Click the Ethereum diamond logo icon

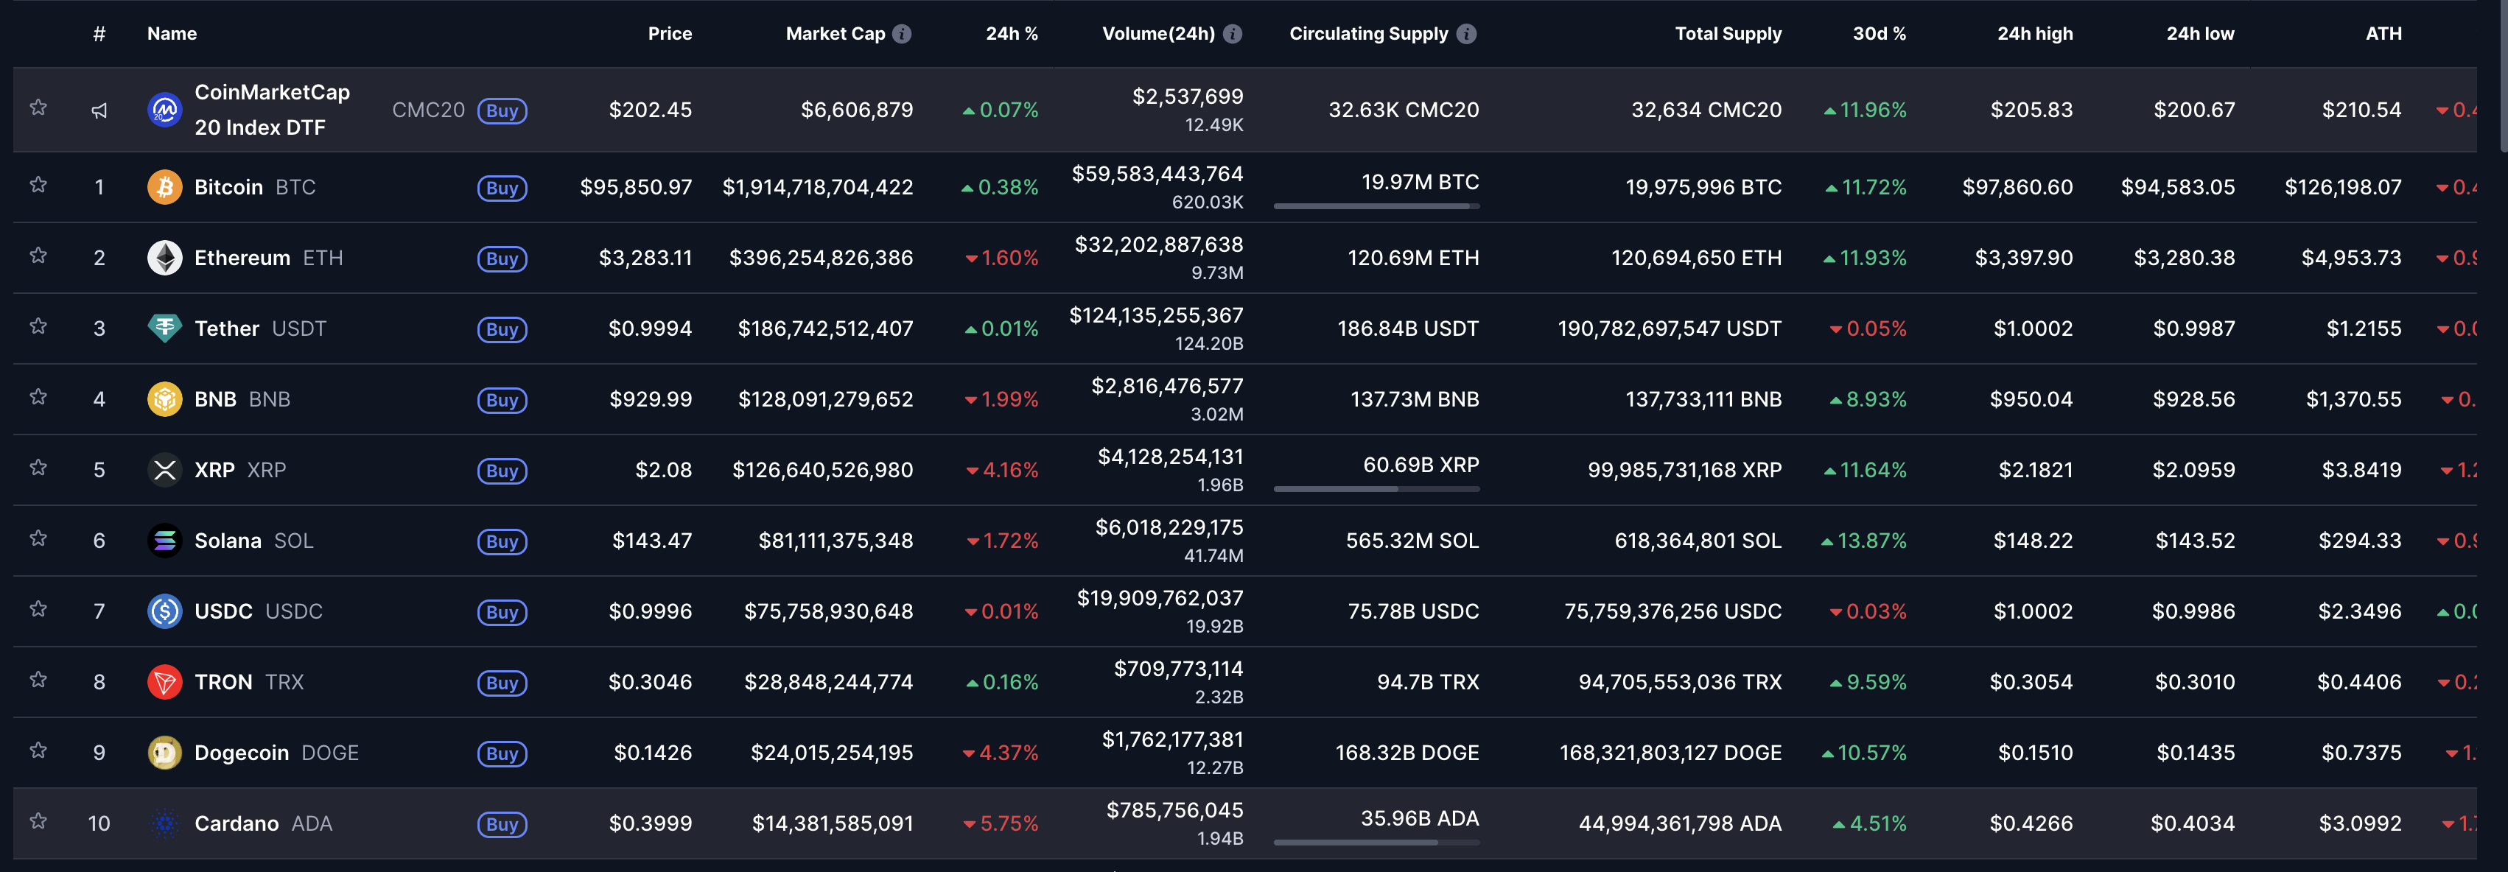coord(164,258)
